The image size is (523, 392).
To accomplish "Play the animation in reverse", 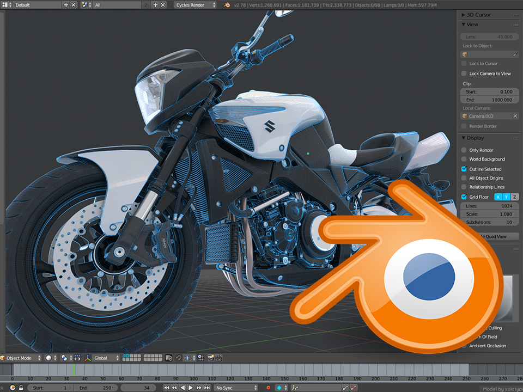I will pos(183,388).
